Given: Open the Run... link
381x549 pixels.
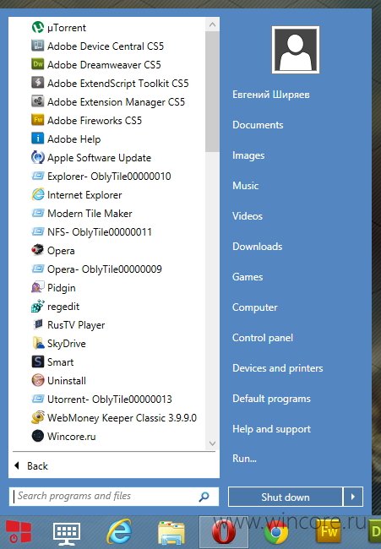Looking at the screenshot, I should click(x=244, y=459).
